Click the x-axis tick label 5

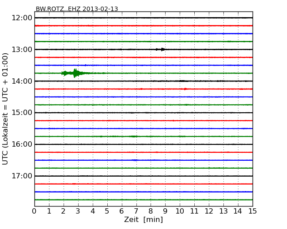pos(107,211)
